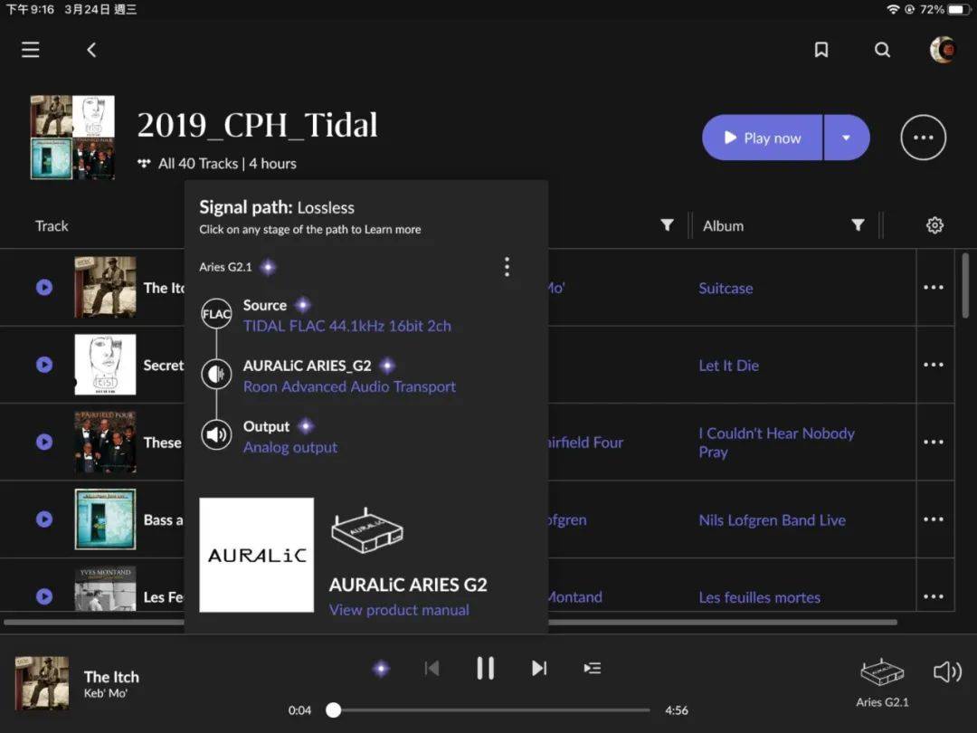This screenshot has height=733, width=977.
Task: Click the search magnifier icon
Action: point(882,50)
